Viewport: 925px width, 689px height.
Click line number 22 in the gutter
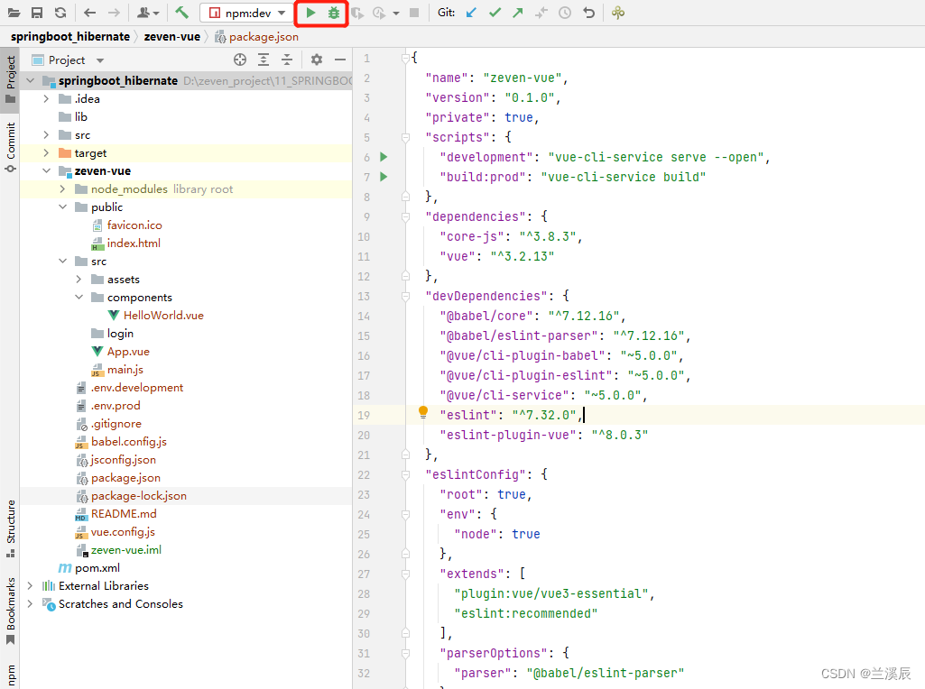point(364,475)
